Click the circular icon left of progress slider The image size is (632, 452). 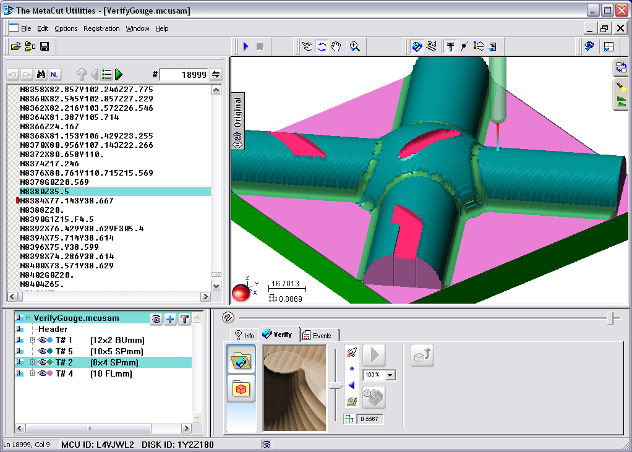(x=228, y=318)
